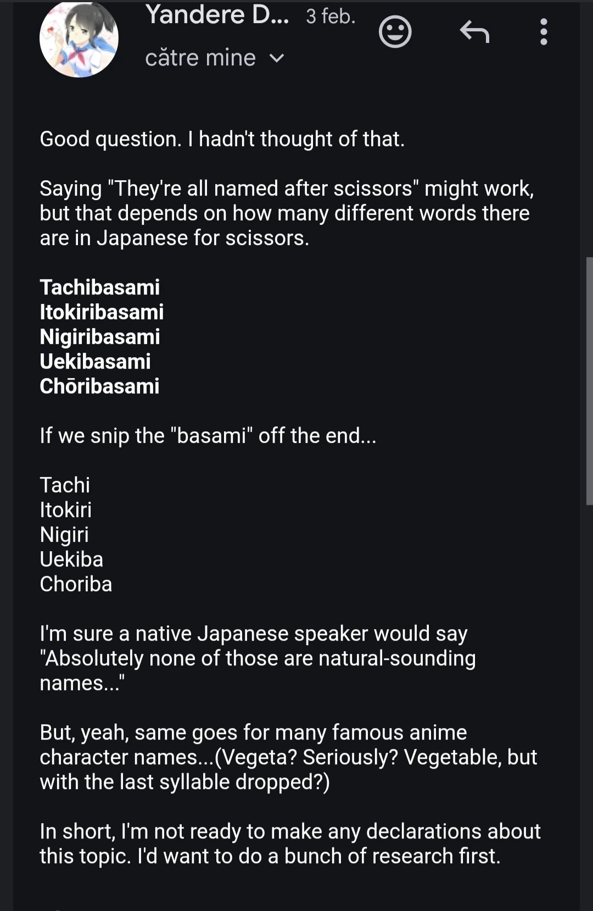Tap the bold word 'Tachibasami'
Screen dimensions: 593x911
[x=100, y=287]
